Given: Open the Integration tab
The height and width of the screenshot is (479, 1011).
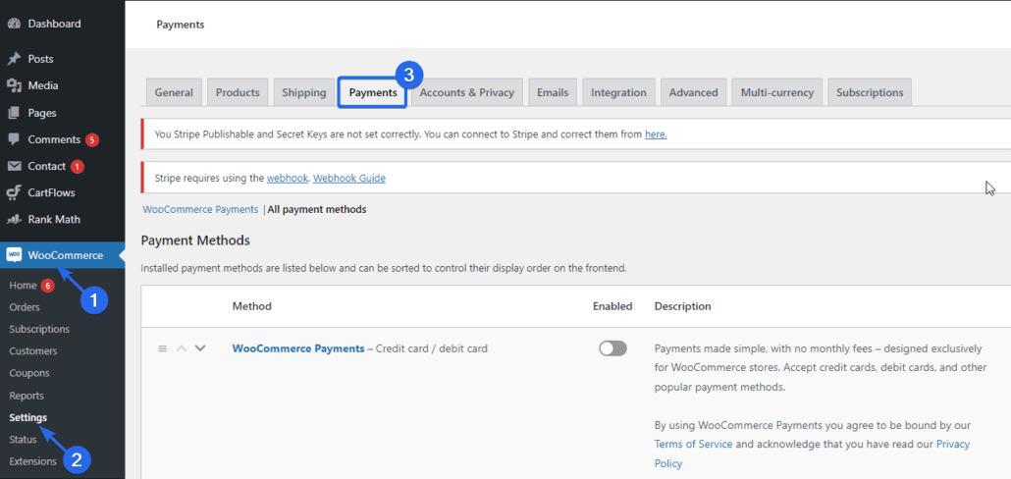Looking at the screenshot, I should click(618, 92).
